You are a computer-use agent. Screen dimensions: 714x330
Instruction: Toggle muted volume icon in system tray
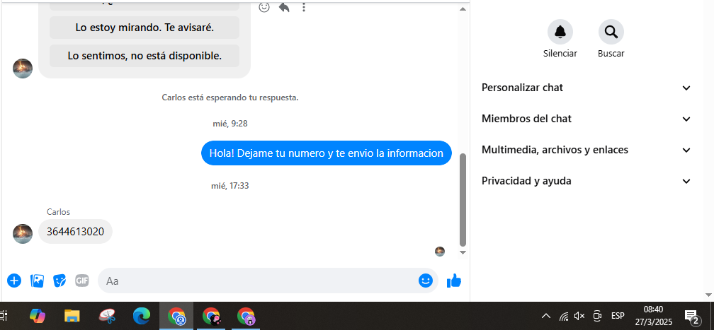pyautogui.click(x=579, y=316)
